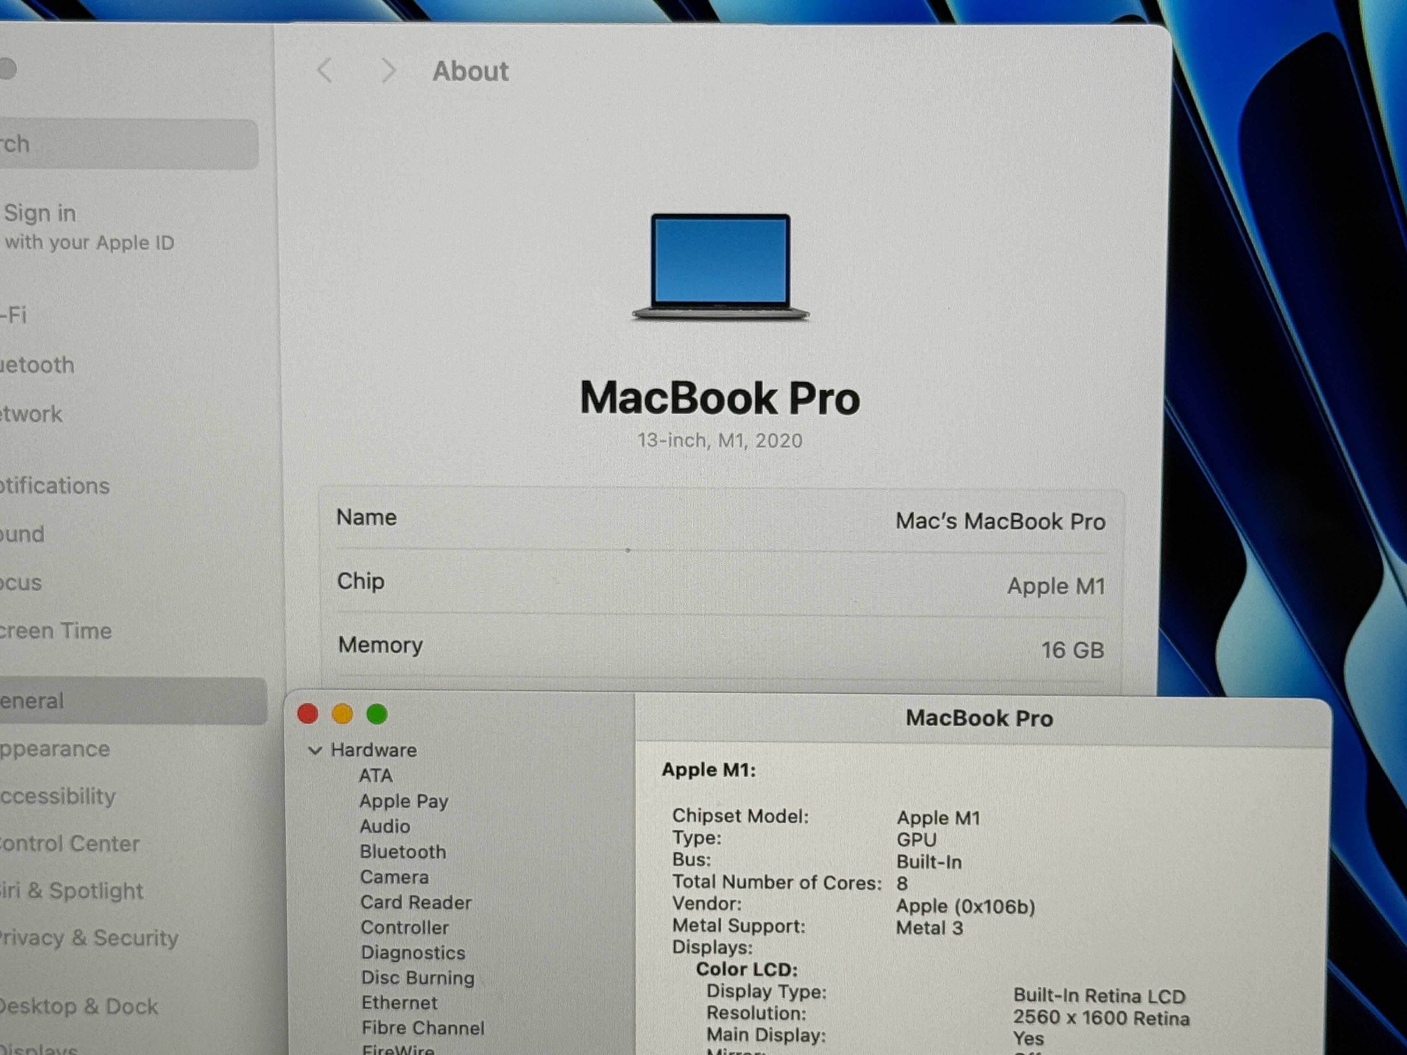The width and height of the screenshot is (1407, 1055).
Task: Open Sound settings in sidebar
Action: [23, 534]
